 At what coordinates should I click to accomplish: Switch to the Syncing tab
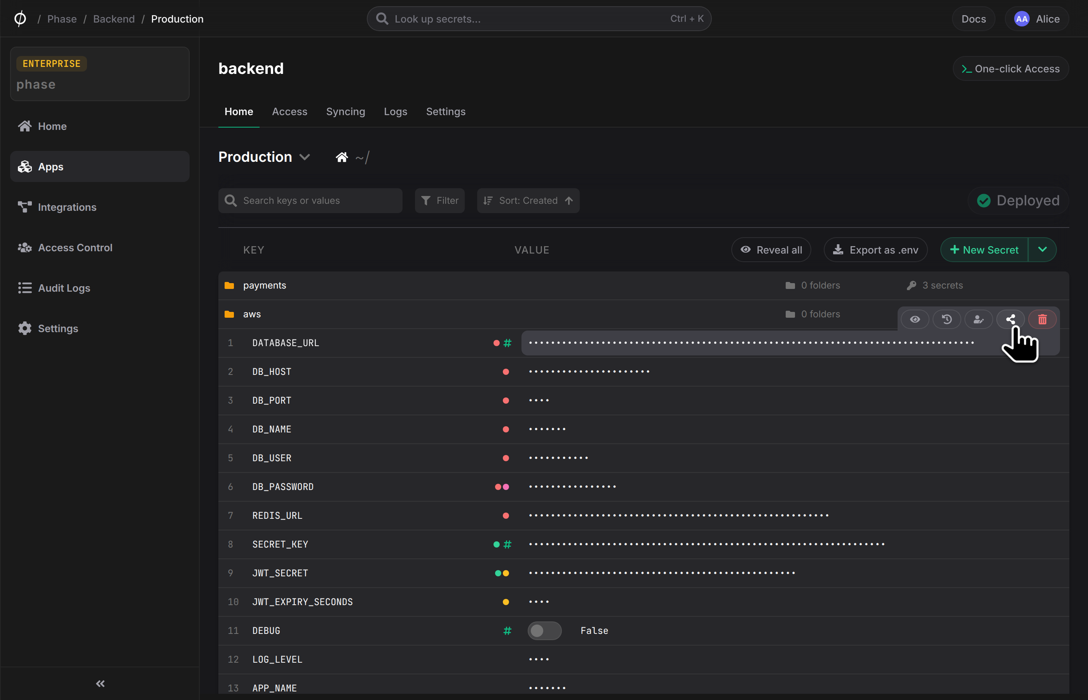345,111
